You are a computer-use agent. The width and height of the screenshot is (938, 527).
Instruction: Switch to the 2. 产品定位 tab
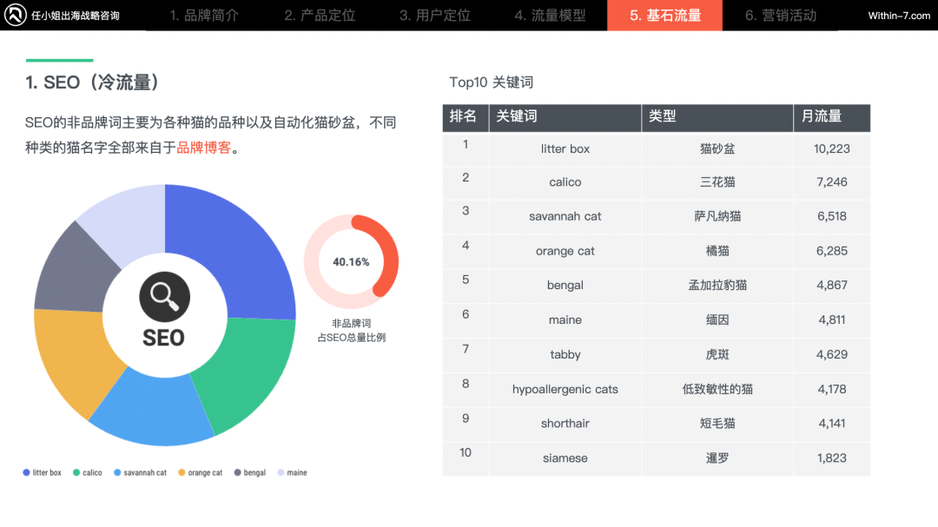(320, 16)
